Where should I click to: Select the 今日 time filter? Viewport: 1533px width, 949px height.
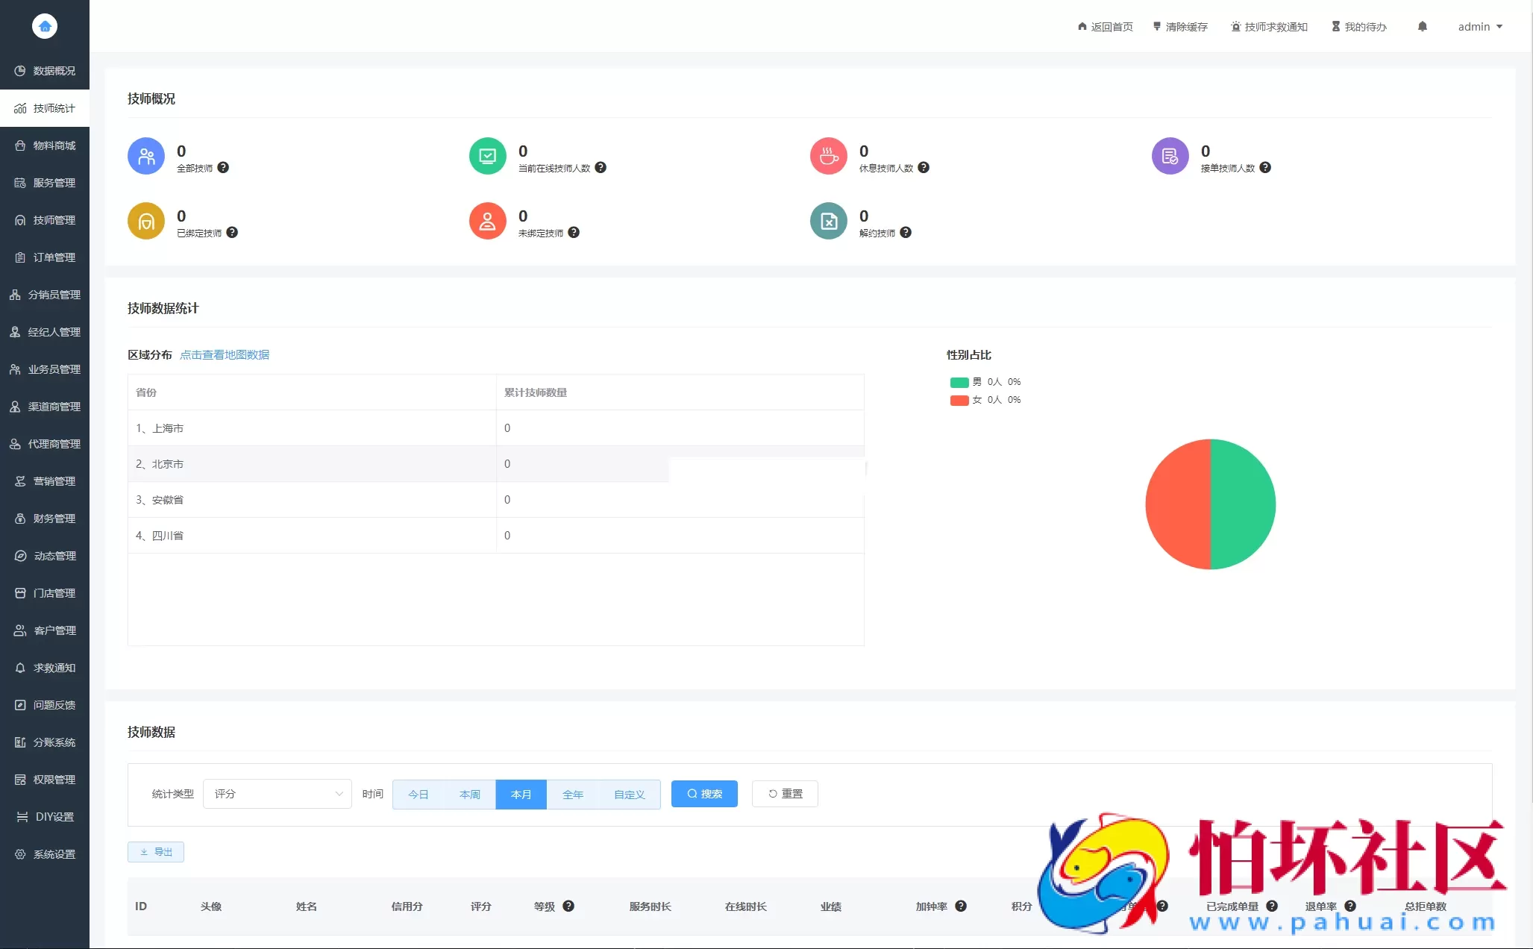pyautogui.click(x=418, y=795)
